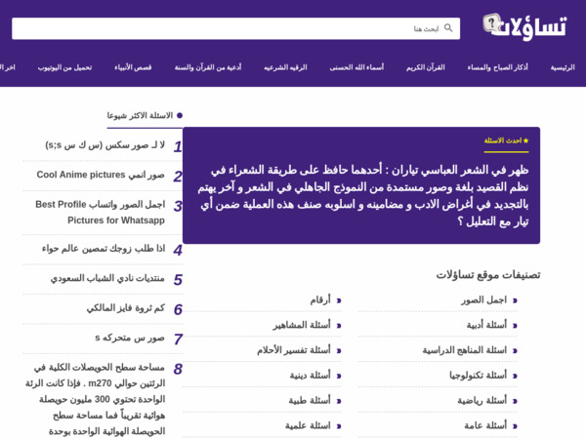The height and width of the screenshot is (439, 586).
Task: Click the search magnifier icon
Action: pyautogui.click(x=448, y=28)
